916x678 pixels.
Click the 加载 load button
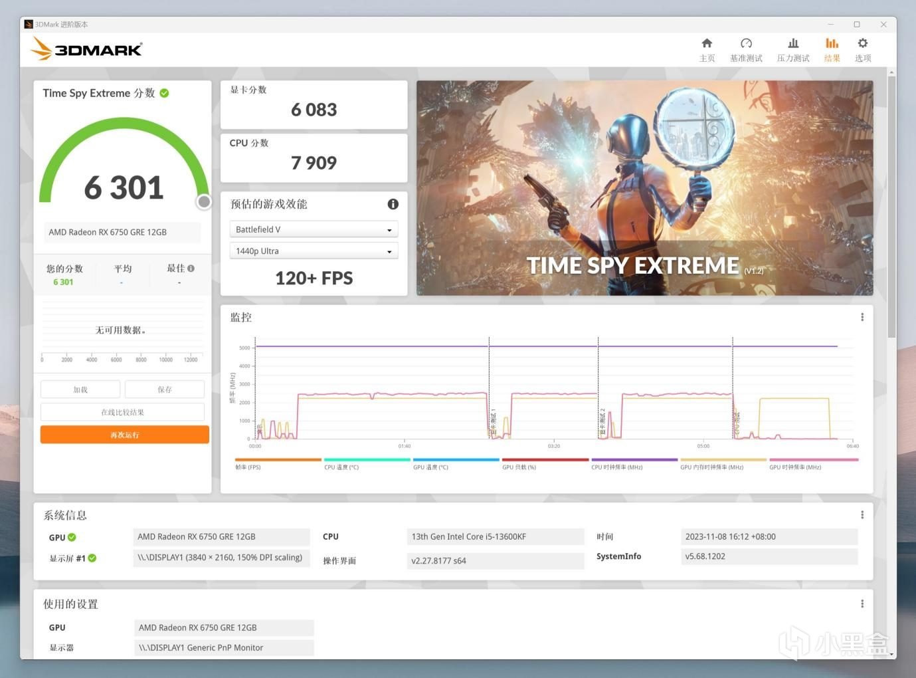point(80,390)
